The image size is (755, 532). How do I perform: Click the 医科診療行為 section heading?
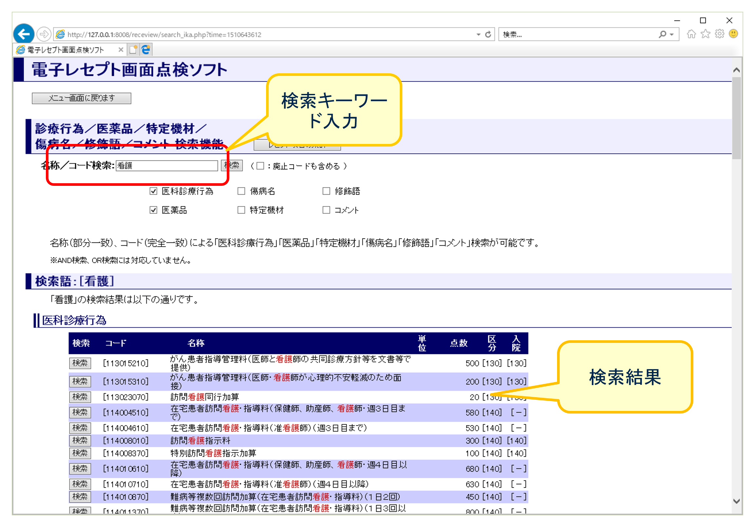[74, 320]
